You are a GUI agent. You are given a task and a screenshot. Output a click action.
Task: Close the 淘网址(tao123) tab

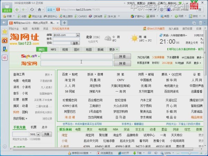coord(58,23)
